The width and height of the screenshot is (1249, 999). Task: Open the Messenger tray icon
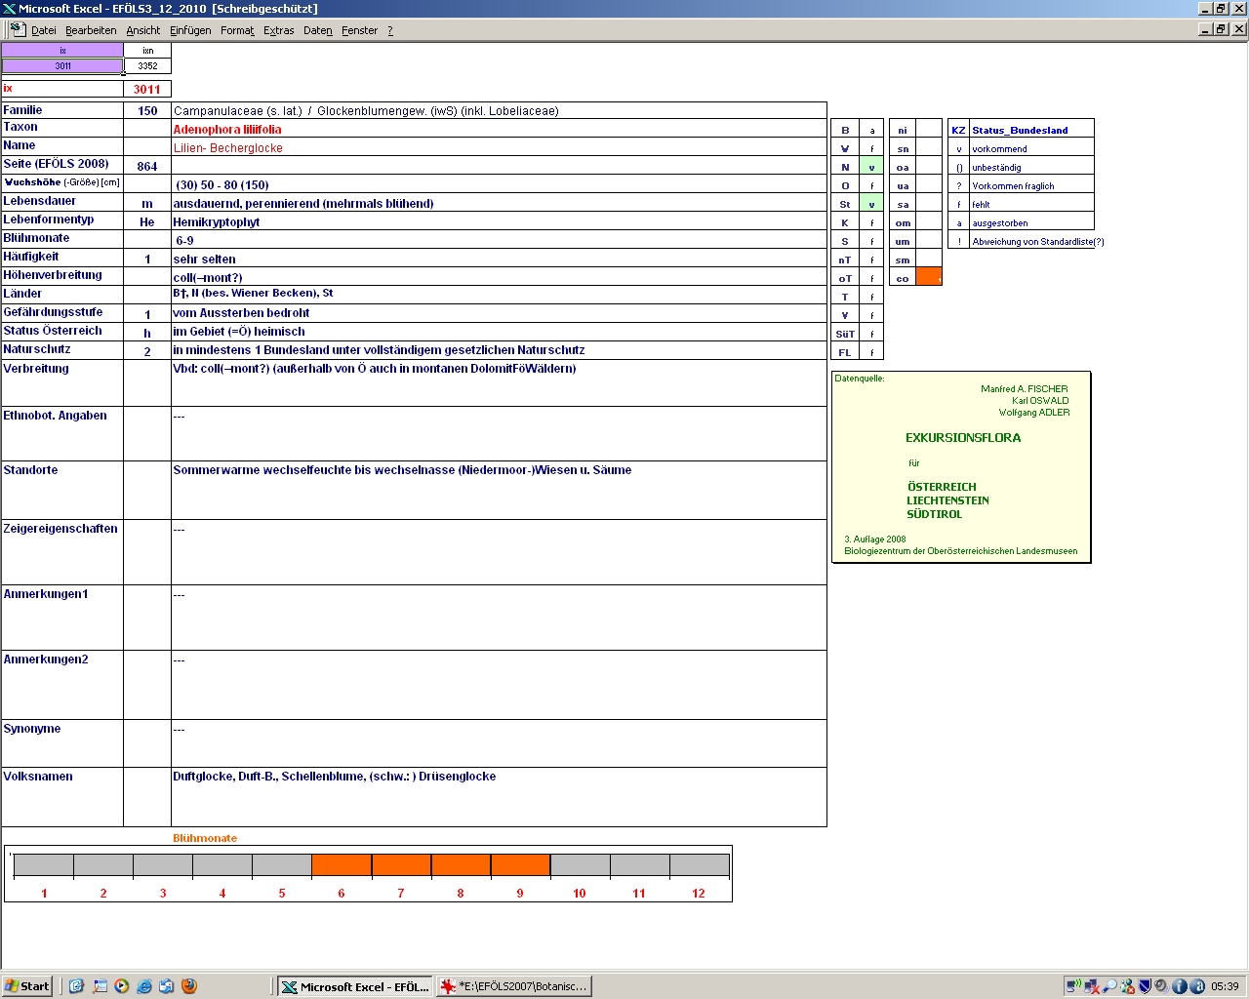click(1127, 986)
